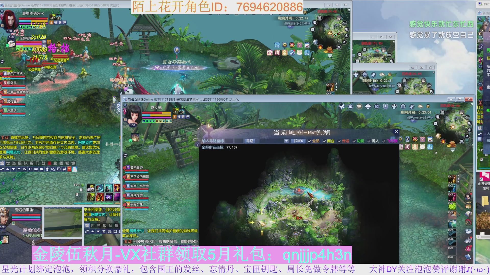Switch to the 帮 guild chat tab

pyautogui.click(x=32, y=163)
